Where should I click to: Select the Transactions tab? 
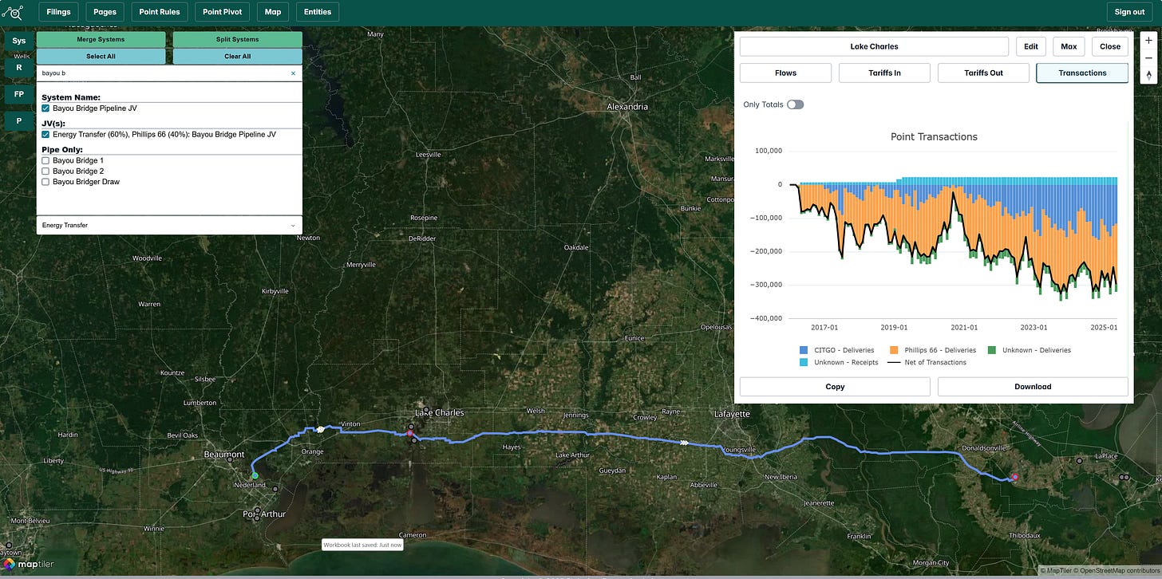coord(1082,73)
